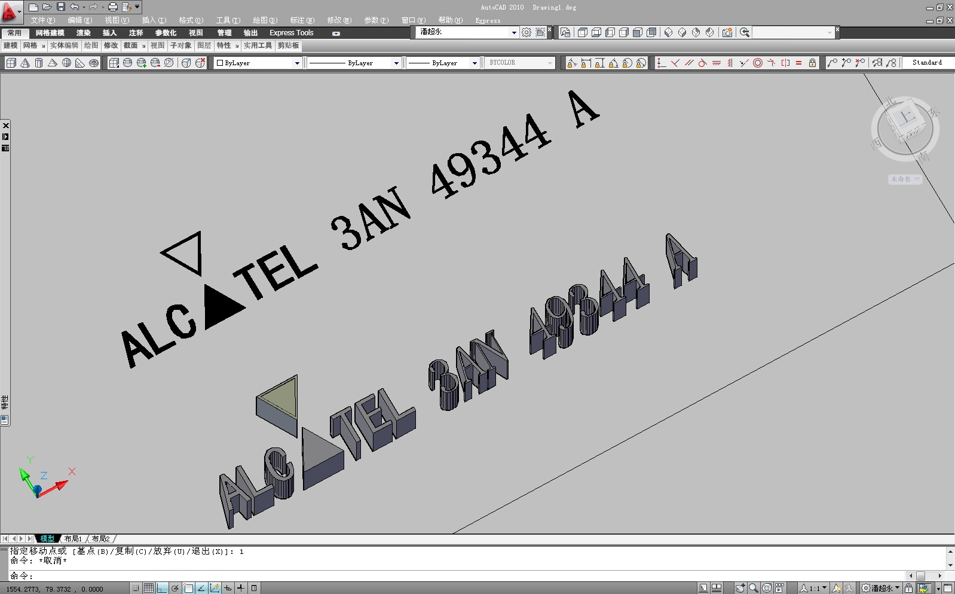This screenshot has width=955, height=594.
Task: Open the linetype ByLayer dropdown
Action: [354, 63]
